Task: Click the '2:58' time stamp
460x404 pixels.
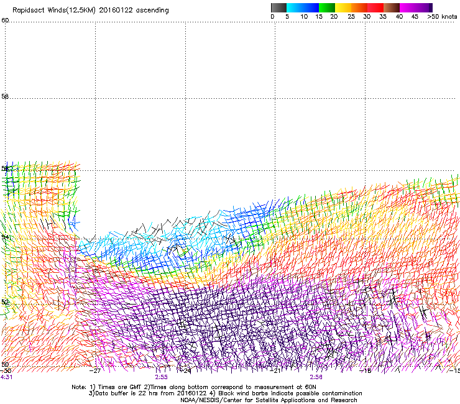Action: 316,377
